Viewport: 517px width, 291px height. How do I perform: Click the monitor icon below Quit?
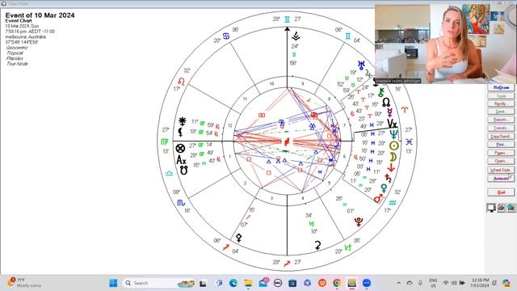491,208
